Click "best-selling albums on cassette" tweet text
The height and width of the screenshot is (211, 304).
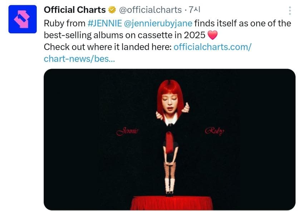(x=125, y=36)
